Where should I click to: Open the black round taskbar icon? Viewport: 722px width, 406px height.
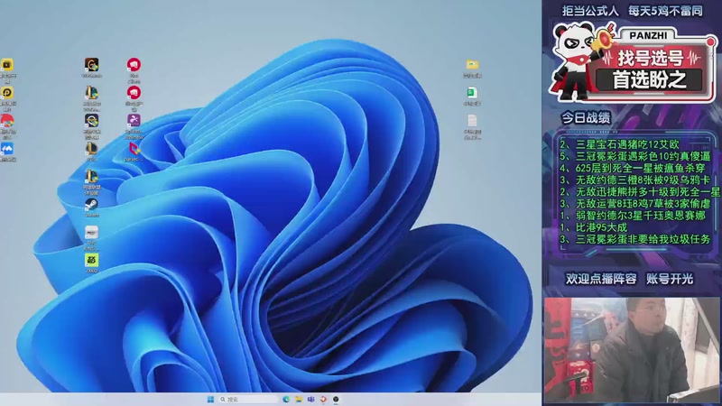point(336,399)
